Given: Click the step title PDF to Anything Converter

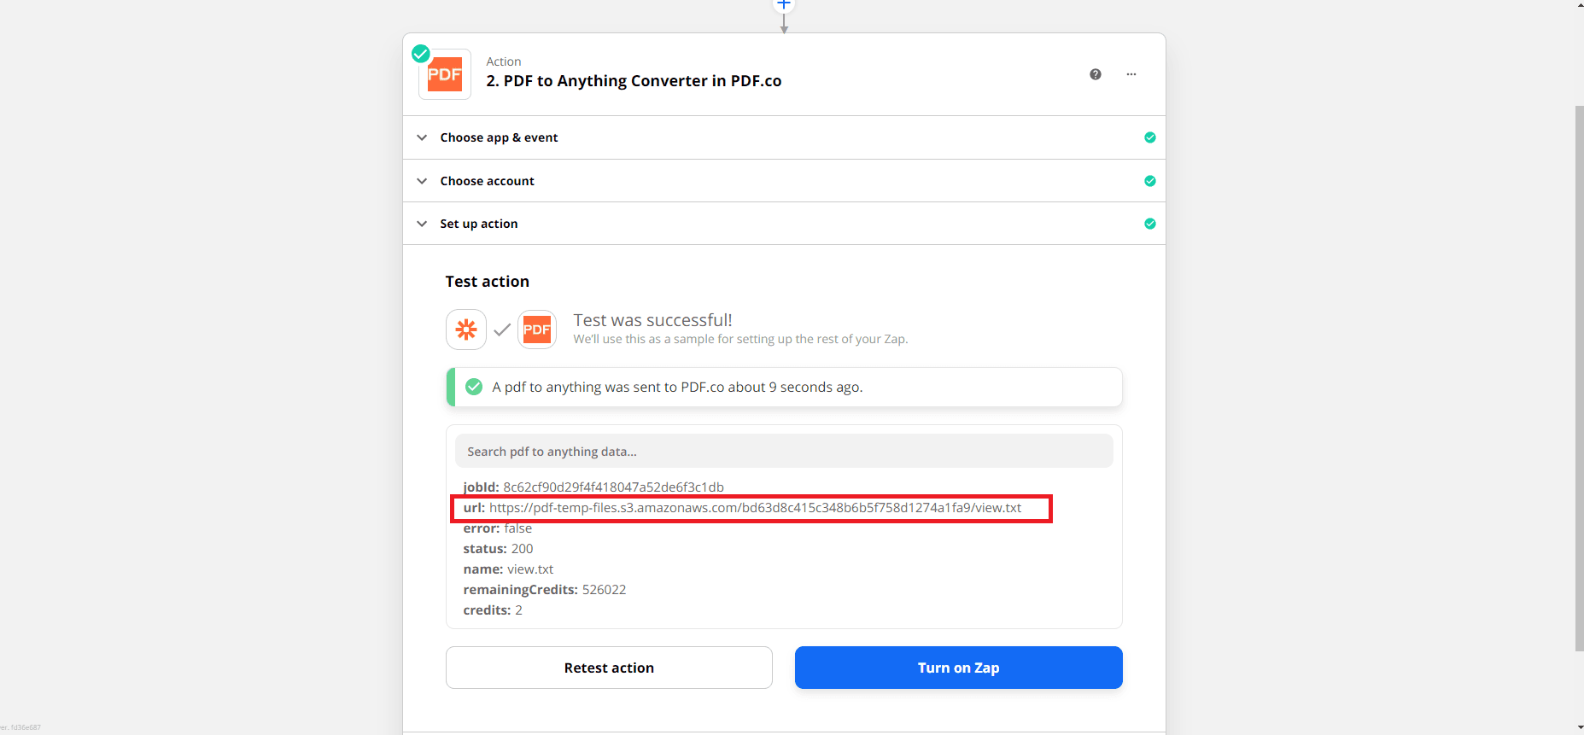Looking at the screenshot, I should point(634,81).
